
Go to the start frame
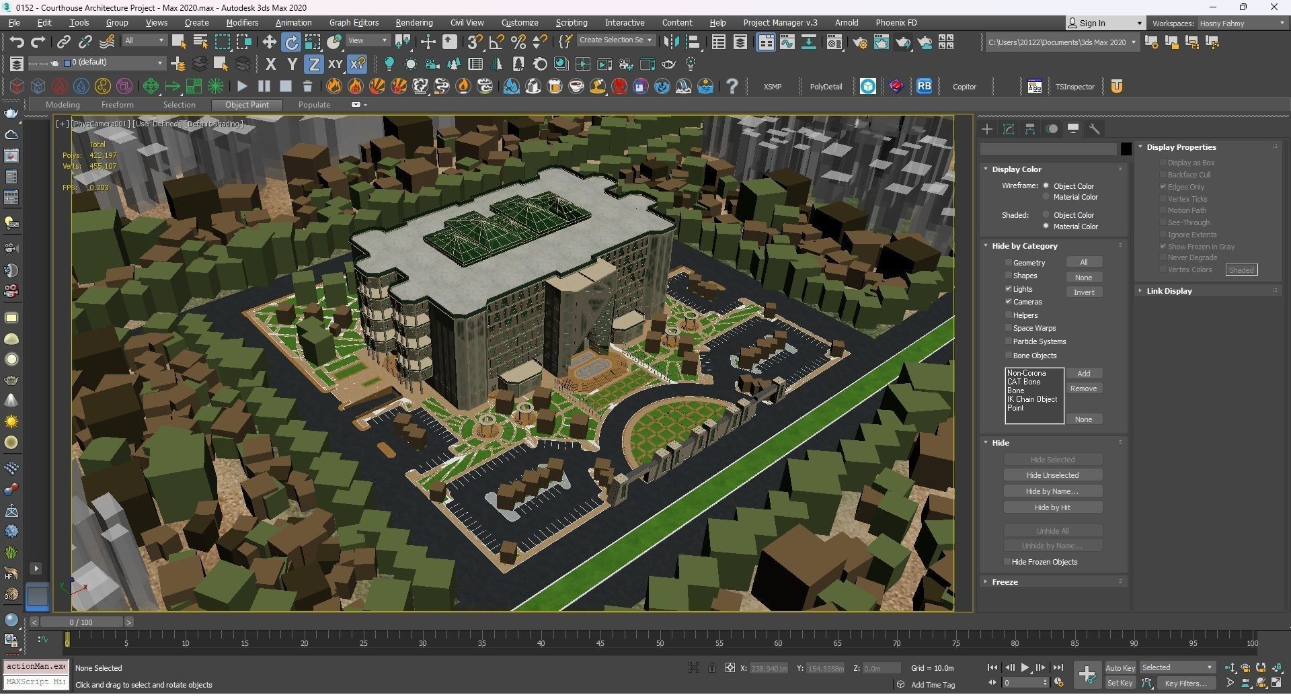[992, 667]
